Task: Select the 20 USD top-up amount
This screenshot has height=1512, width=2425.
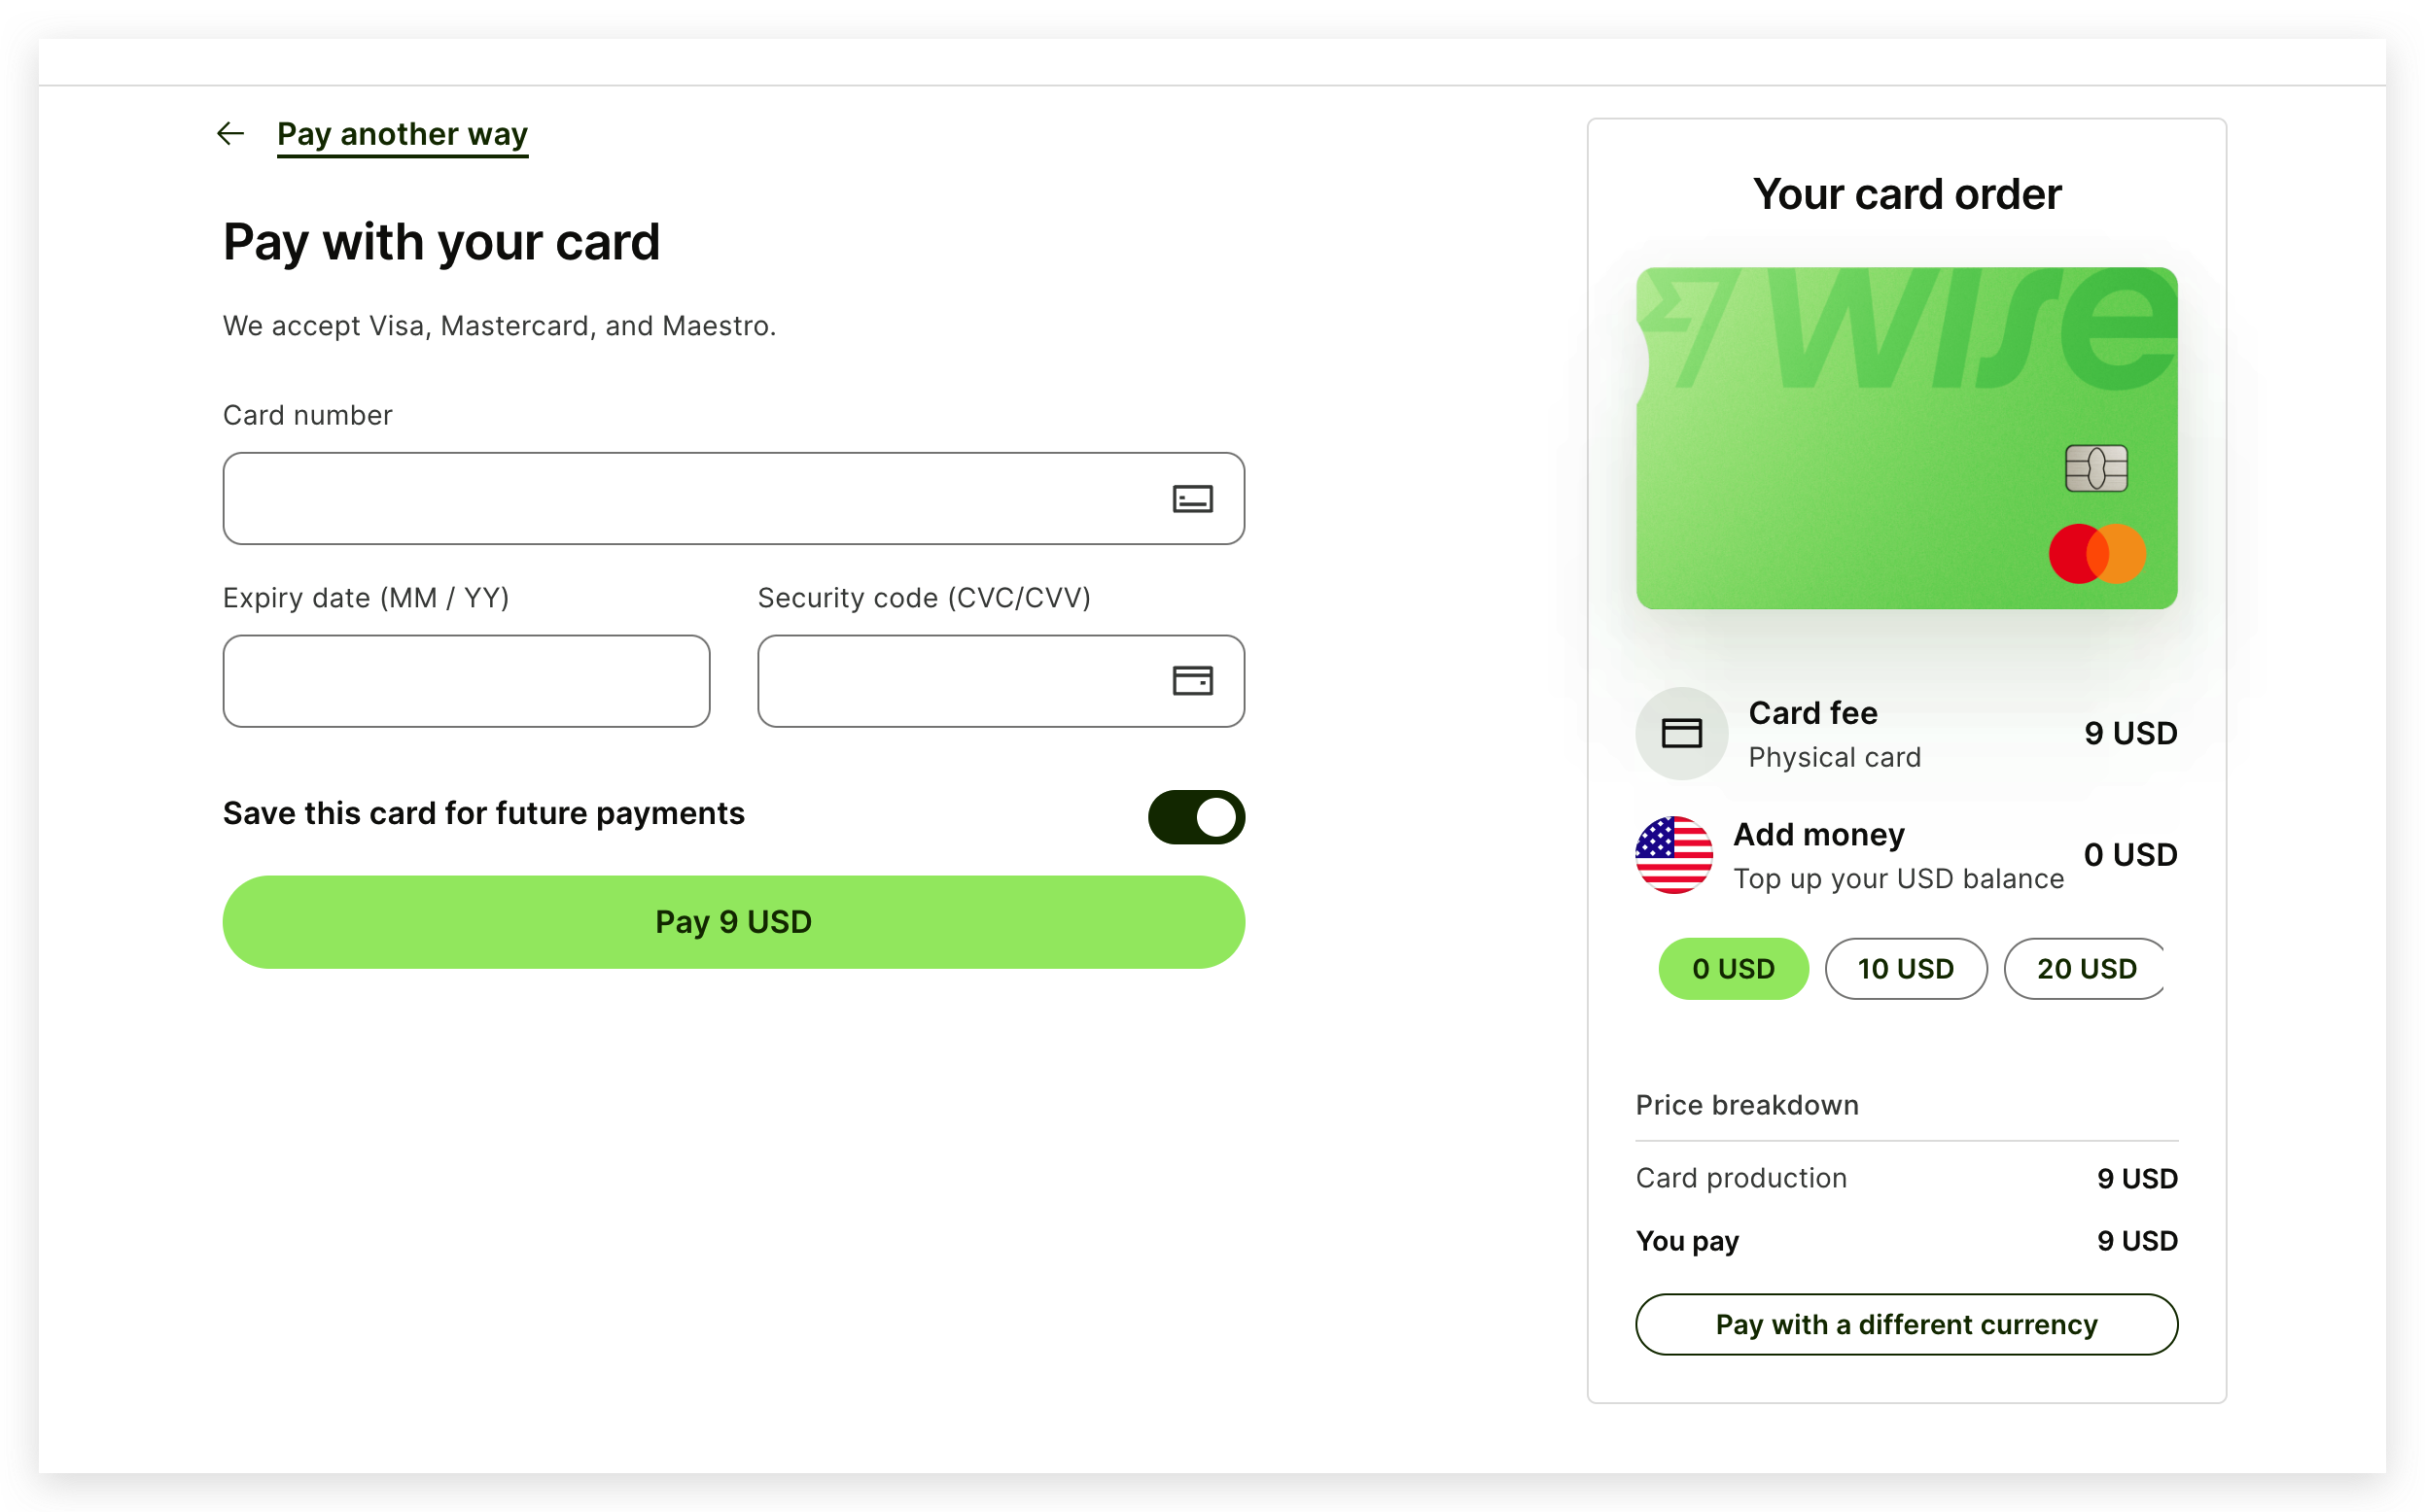Action: pyautogui.click(x=2086, y=968)
